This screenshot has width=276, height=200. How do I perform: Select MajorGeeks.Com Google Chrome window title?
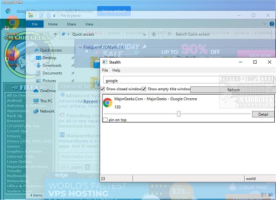click(155, 99)
